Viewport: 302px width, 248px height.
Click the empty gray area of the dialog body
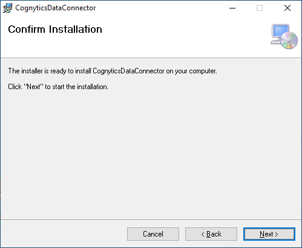tap(151, 153)
